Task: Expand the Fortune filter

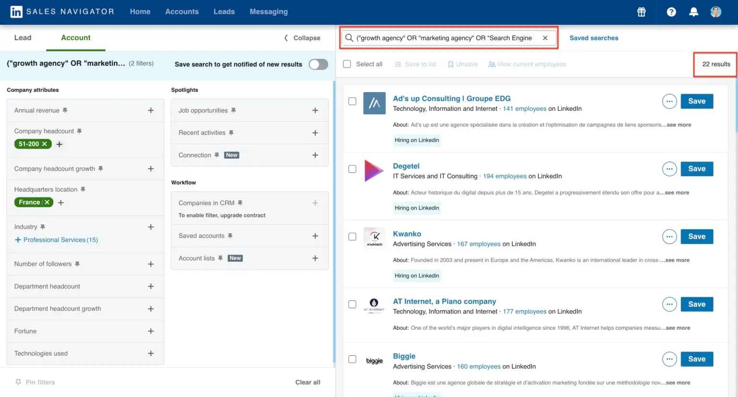Action: (x=151, y=331)
